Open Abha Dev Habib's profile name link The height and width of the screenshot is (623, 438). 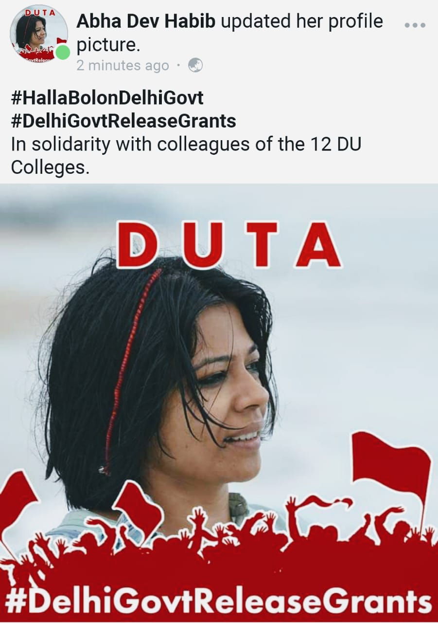coord(146,21)
